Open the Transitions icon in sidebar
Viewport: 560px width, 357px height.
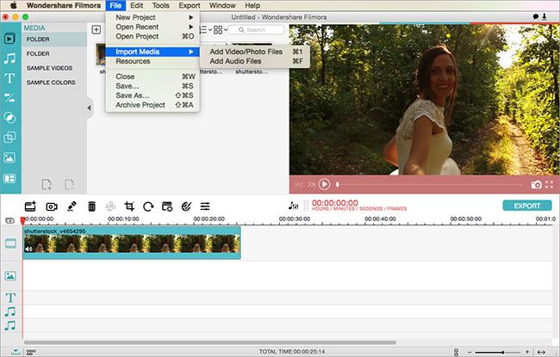click(x=9, y=98)
